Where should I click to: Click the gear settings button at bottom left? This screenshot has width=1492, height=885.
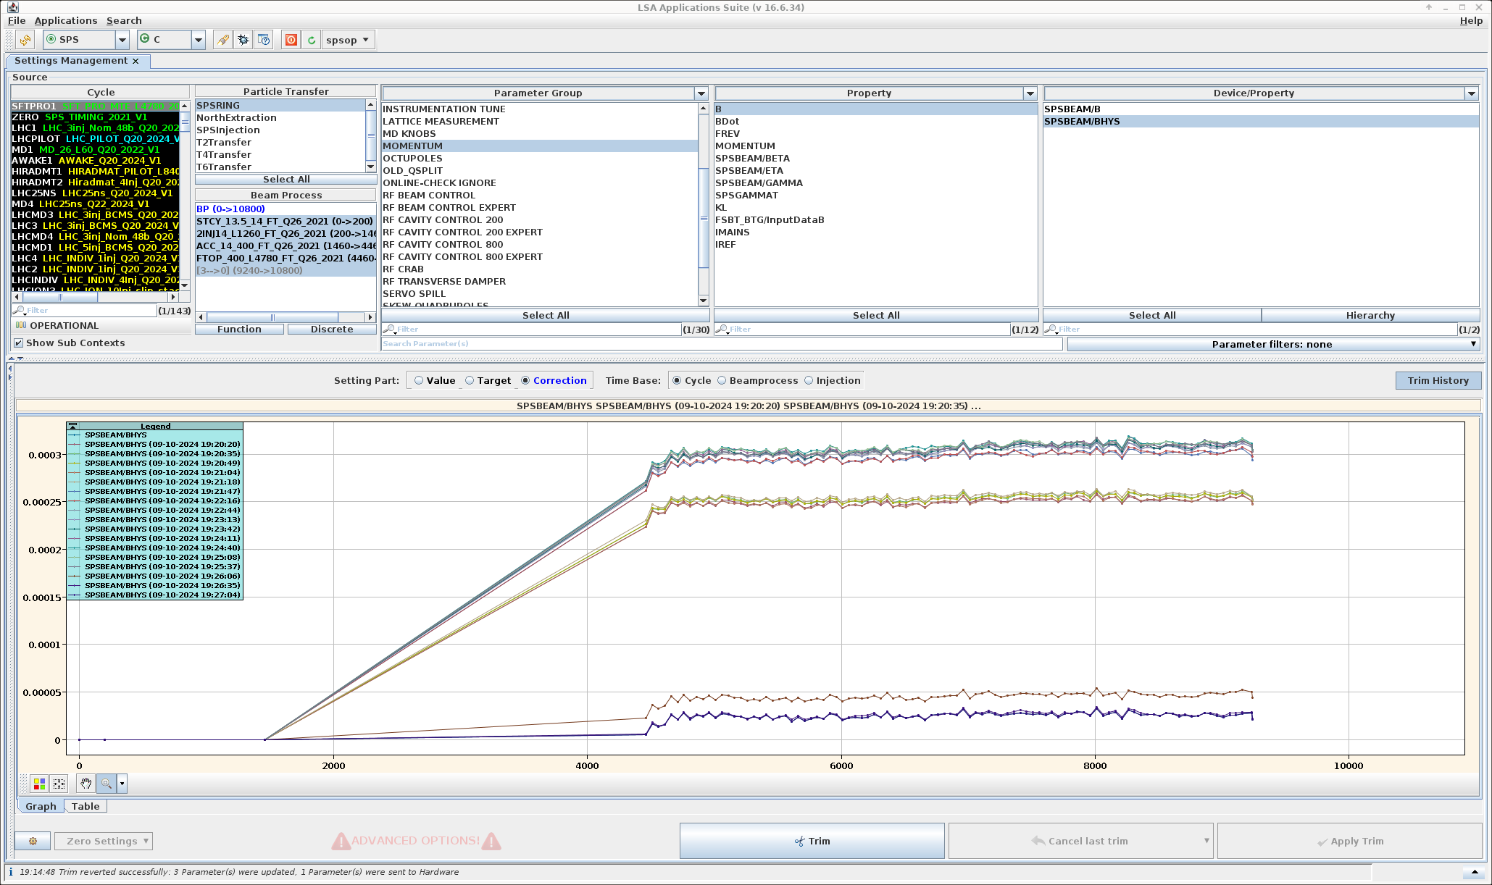(33, 841)
